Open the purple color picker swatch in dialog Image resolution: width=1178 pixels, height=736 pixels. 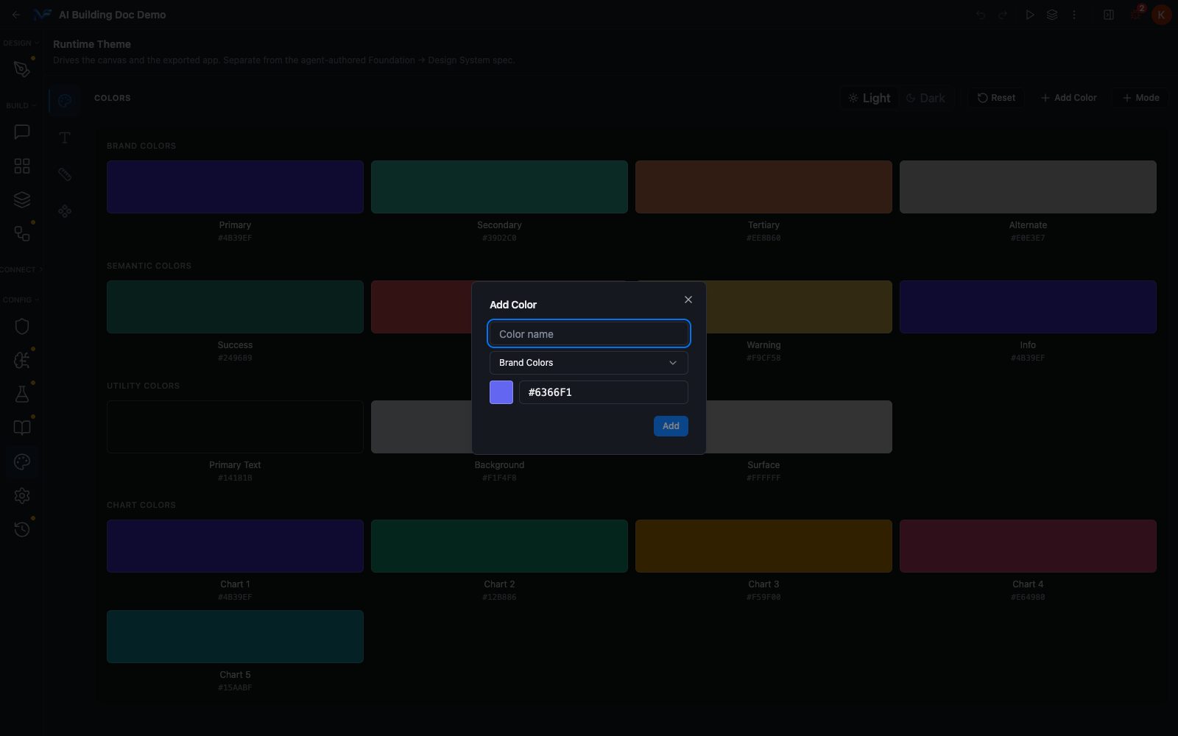click(501, 392)
